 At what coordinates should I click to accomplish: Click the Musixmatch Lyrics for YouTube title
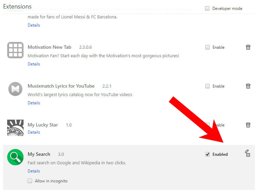(x=61, y=86)
